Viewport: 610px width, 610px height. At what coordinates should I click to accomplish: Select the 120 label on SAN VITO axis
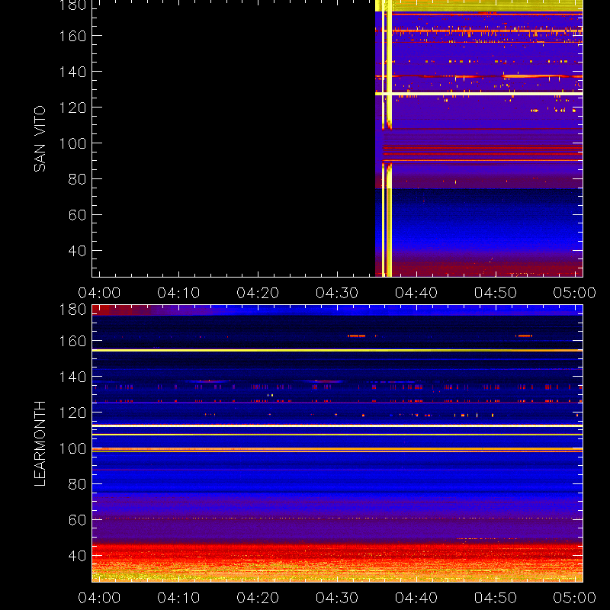72,108
